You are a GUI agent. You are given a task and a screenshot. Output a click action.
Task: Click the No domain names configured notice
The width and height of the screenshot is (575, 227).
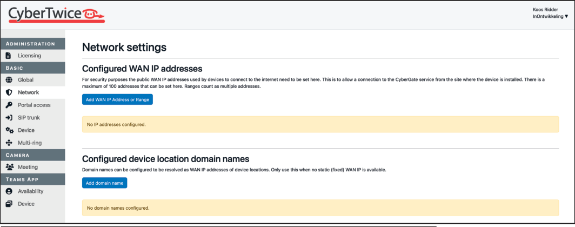320,208
